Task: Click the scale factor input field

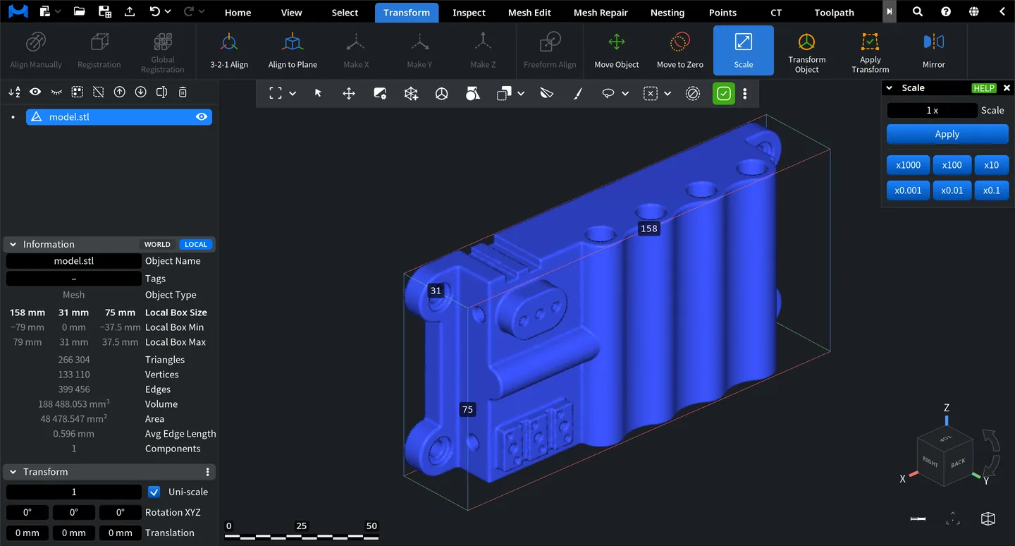Action: tap(932, 111)
